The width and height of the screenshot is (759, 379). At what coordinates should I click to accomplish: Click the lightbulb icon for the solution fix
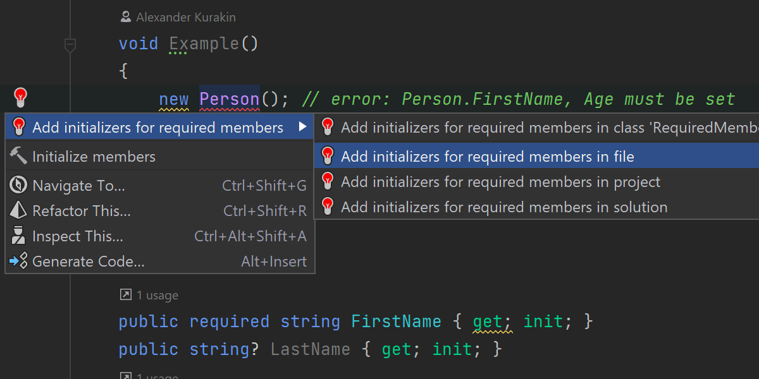328,207
